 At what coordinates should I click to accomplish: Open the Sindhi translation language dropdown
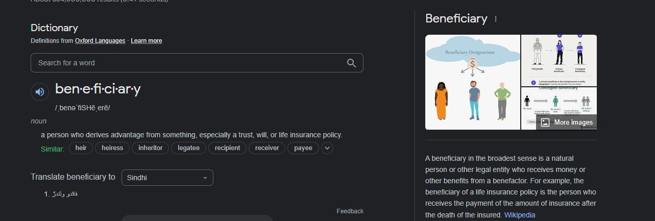click(x=167, y=178)
